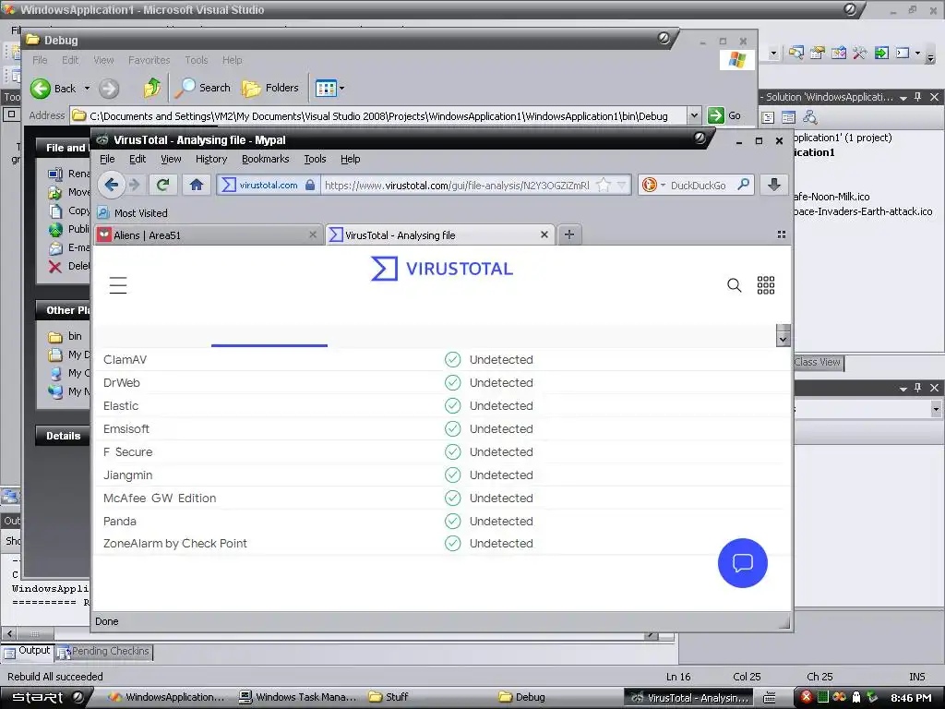Switch to Pending Checkins tab
This screenshot has width=945, height=709.
[103, 651]
